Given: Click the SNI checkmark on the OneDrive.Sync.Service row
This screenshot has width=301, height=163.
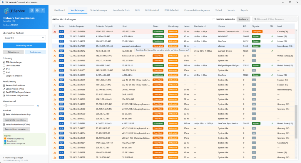Looking at the screenshot, I should click(x=272, y=123).
